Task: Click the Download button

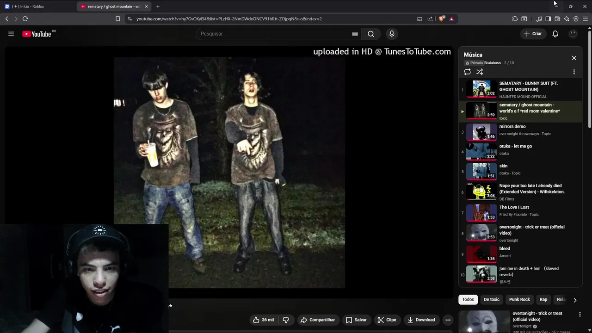Action: click(x=421, y=320)
